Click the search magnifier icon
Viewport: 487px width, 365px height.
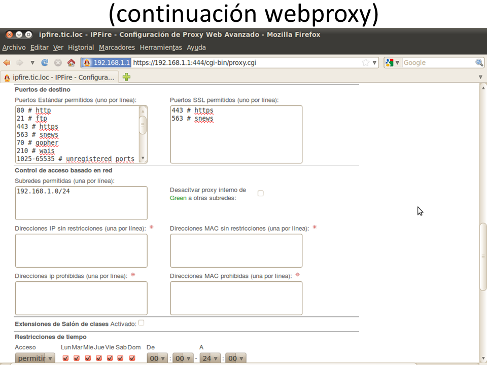pyautogui.click(x=479, y=63)
